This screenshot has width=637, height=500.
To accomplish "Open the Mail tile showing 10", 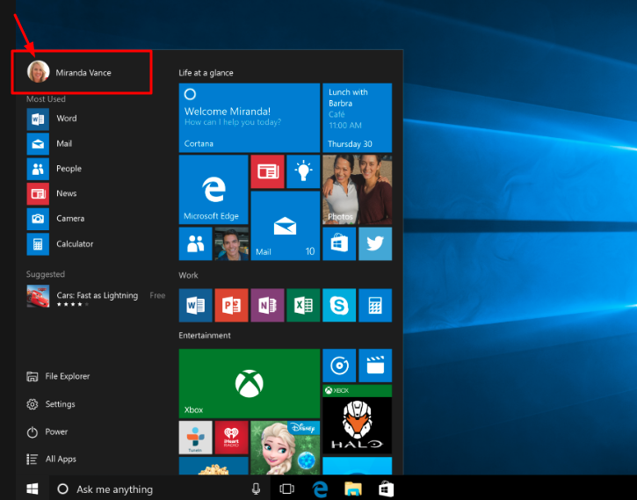I will (x=286, y=226).
